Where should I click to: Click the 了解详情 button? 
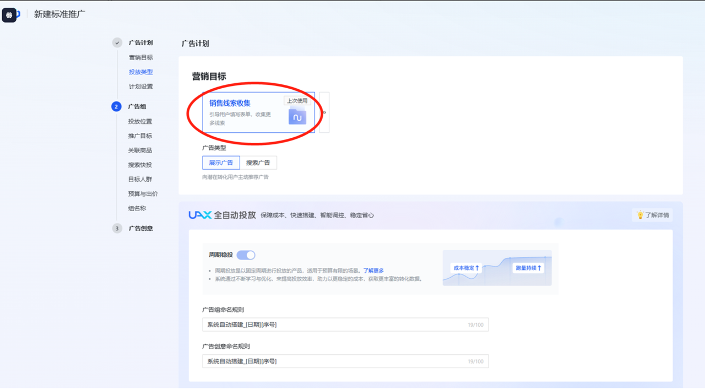pyautogui.click(x=652, y=215)
